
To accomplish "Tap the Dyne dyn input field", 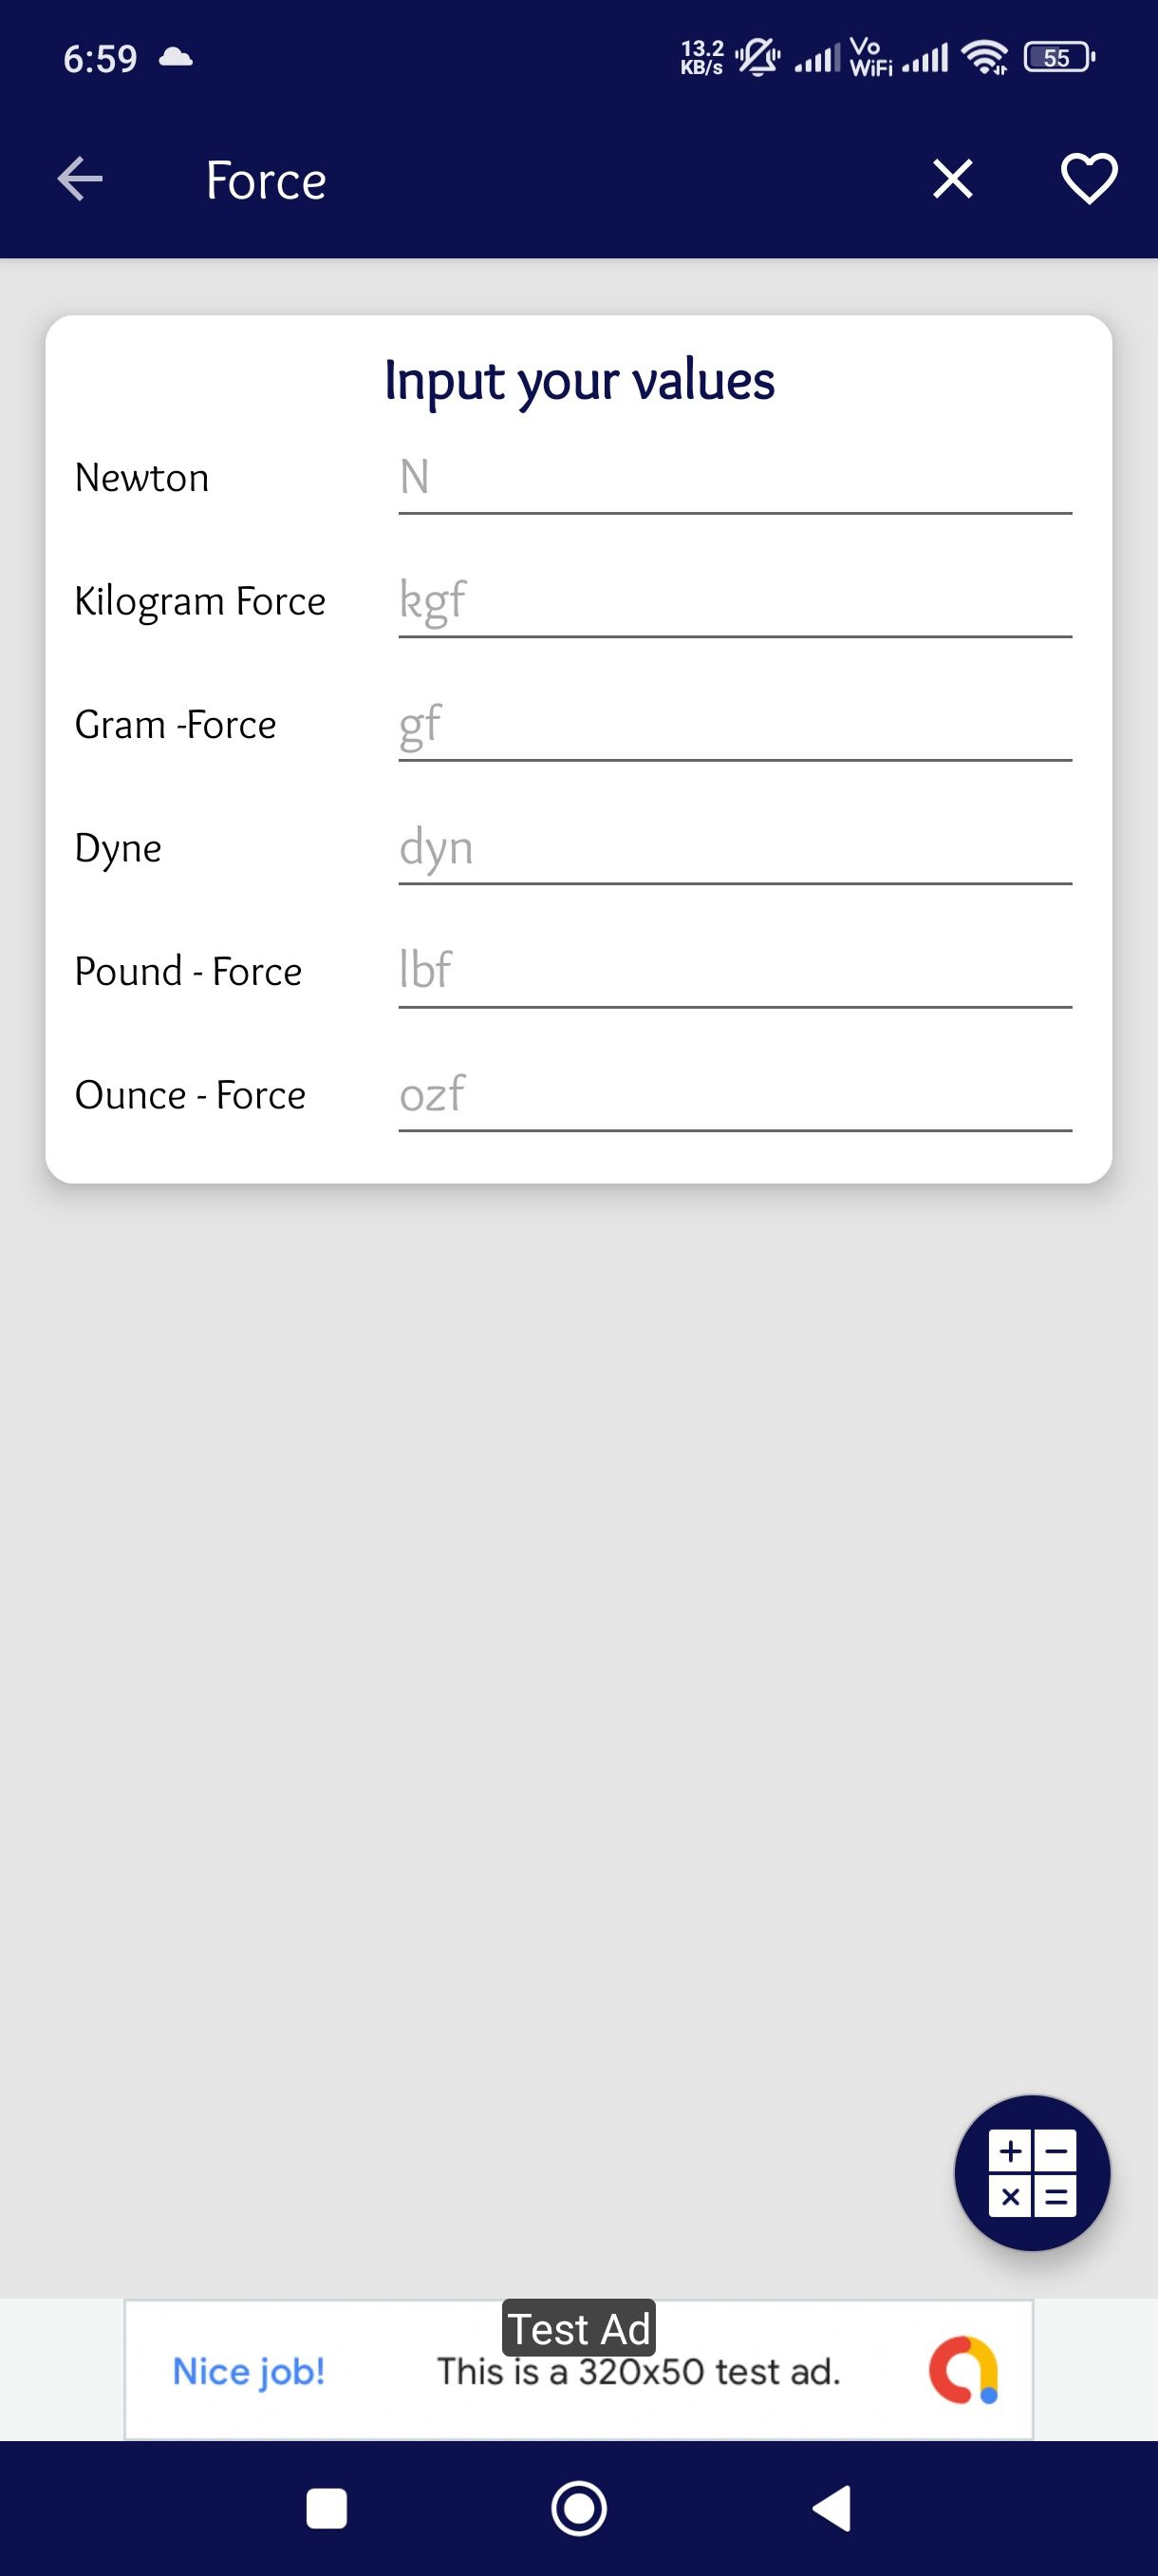I will (735, 848).
